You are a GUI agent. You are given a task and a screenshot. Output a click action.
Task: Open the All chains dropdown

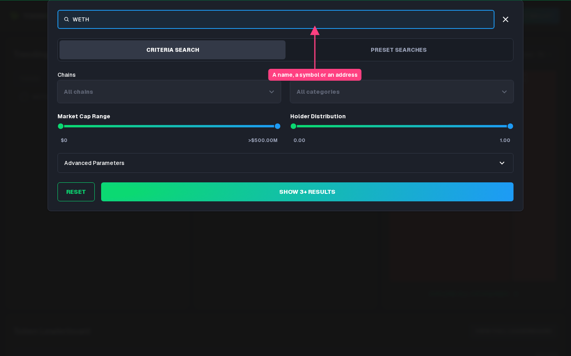click(169, 92)
